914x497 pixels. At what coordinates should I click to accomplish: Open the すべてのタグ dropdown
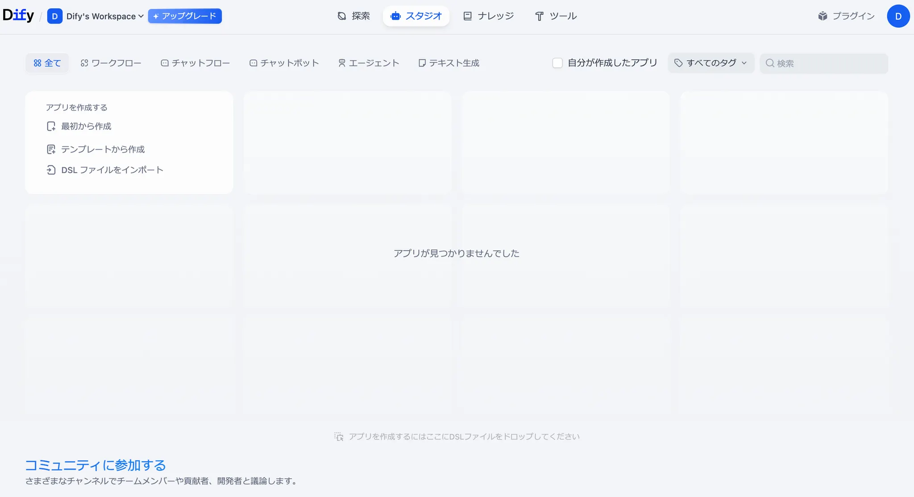coord(711,63)
